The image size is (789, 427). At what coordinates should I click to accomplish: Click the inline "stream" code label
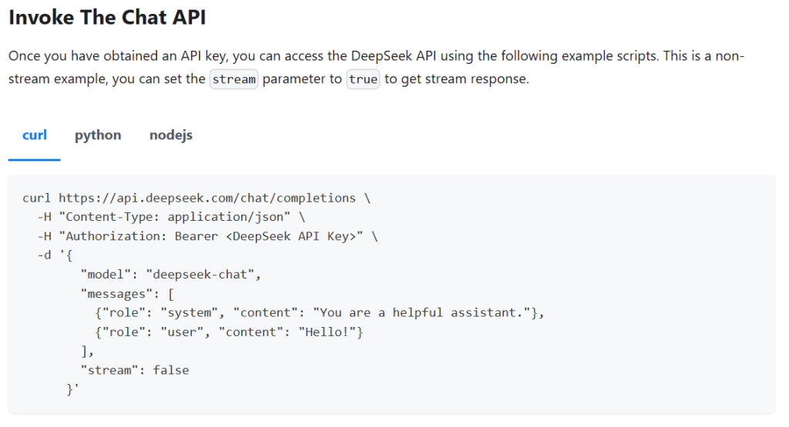click(x=234, y=79)
